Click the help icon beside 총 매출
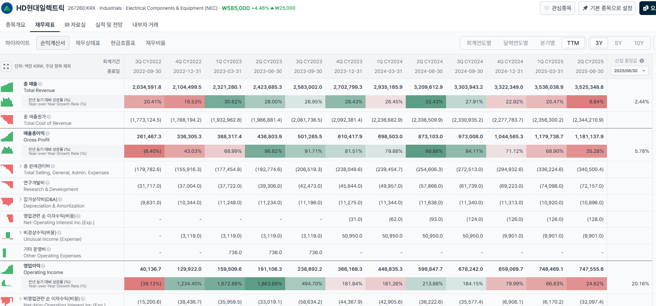Screen dimensions: 656x306 (40, 84)
